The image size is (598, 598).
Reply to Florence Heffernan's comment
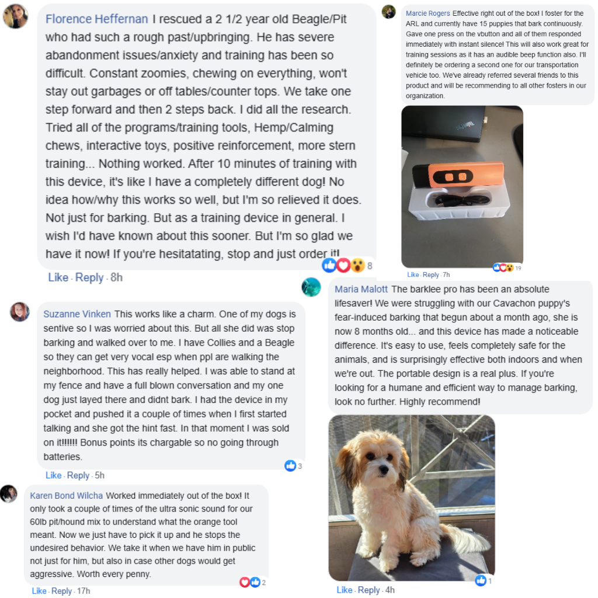tap(89, 277)
